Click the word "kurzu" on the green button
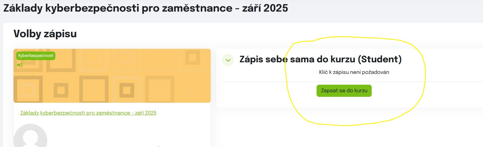Screen dimensions: 483x147 pos(361,91)
